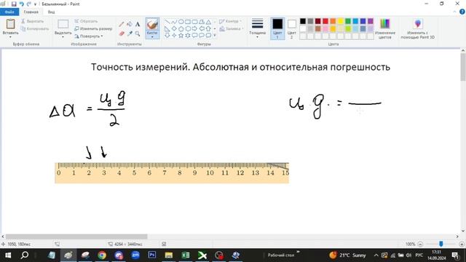Switch to the Home (Главная) tab

(31, 12)
